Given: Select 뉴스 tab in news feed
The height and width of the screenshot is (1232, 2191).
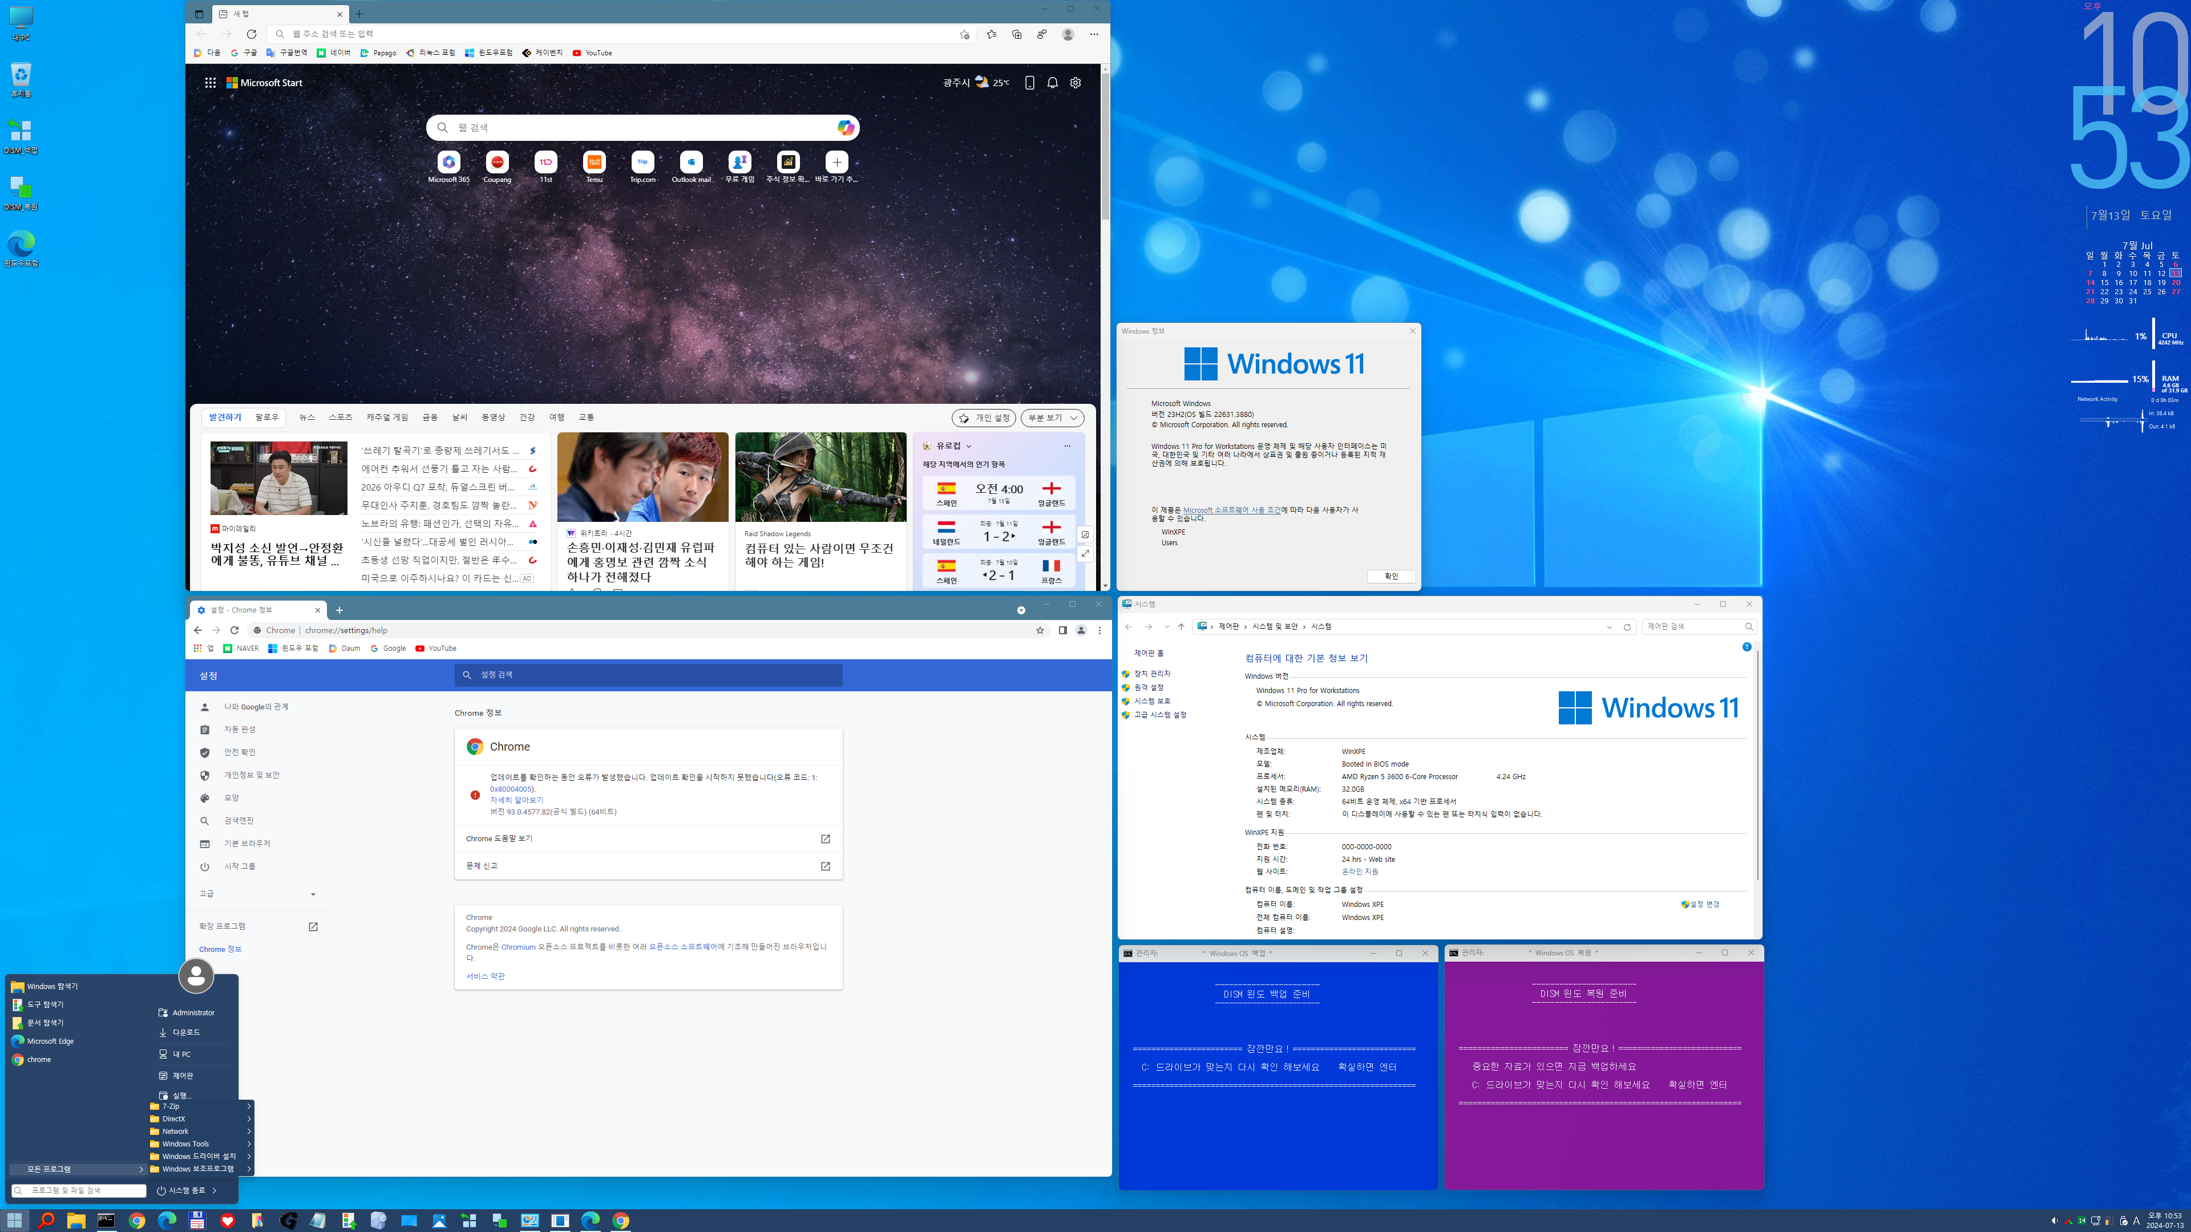Looking at the screenshot, I should click(x=307, y=418).
